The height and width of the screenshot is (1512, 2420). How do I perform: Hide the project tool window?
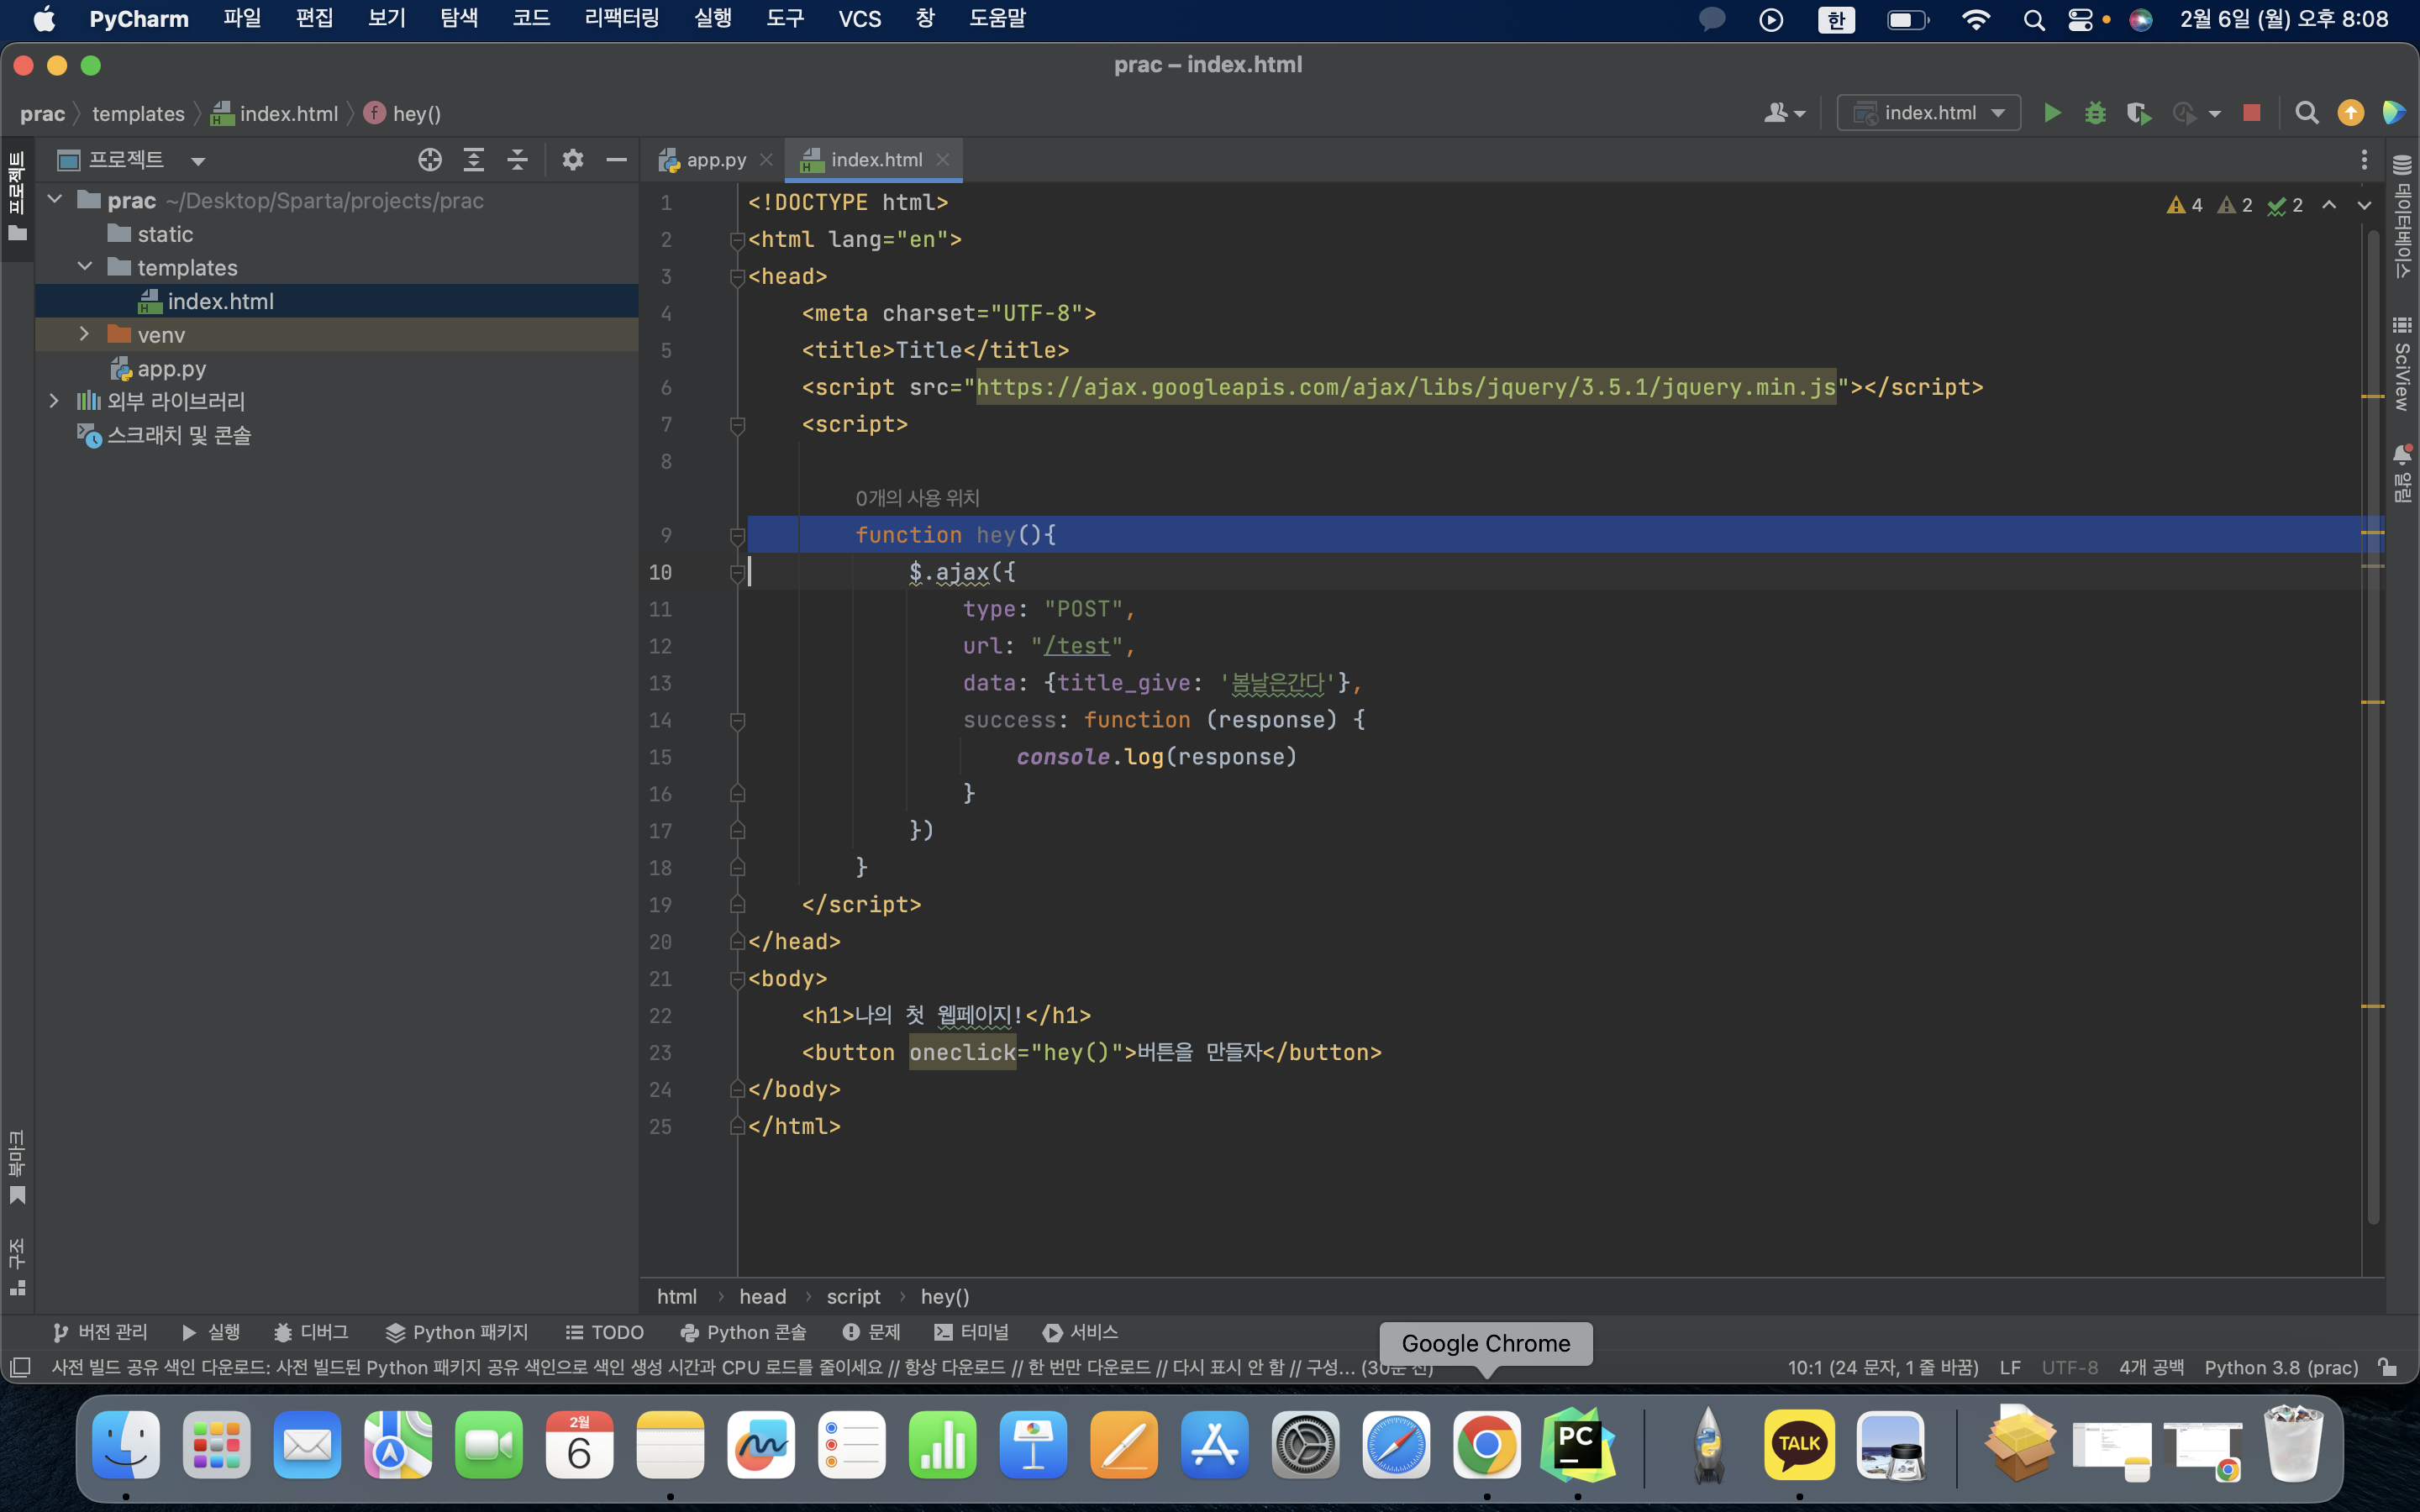(x=617, y=159)
